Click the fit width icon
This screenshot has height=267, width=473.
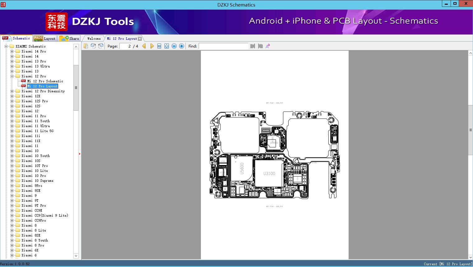click(159, 46)
